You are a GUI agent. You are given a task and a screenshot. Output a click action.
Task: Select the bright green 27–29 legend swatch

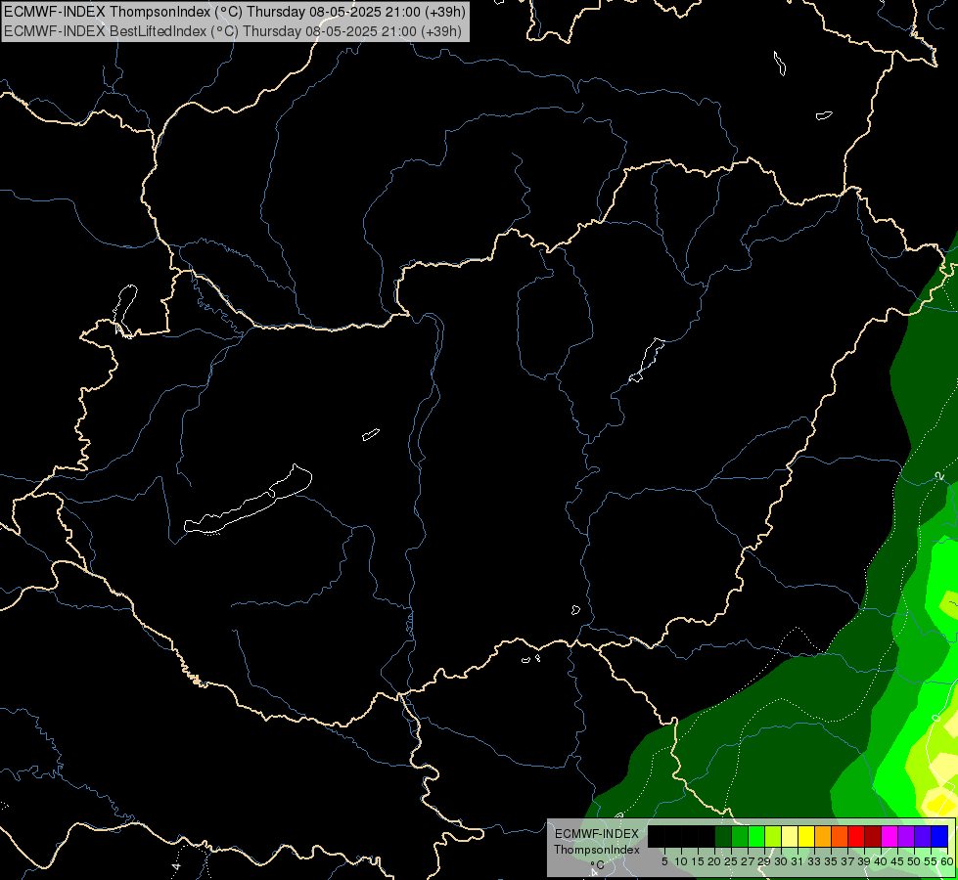pos(756,836)
